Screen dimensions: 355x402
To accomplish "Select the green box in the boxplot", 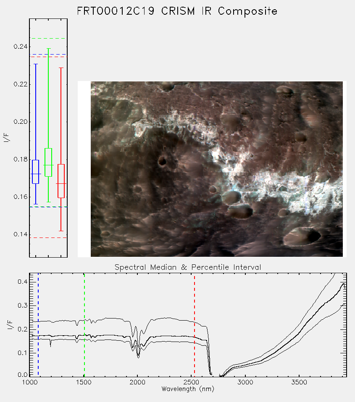I will point(48,162).
